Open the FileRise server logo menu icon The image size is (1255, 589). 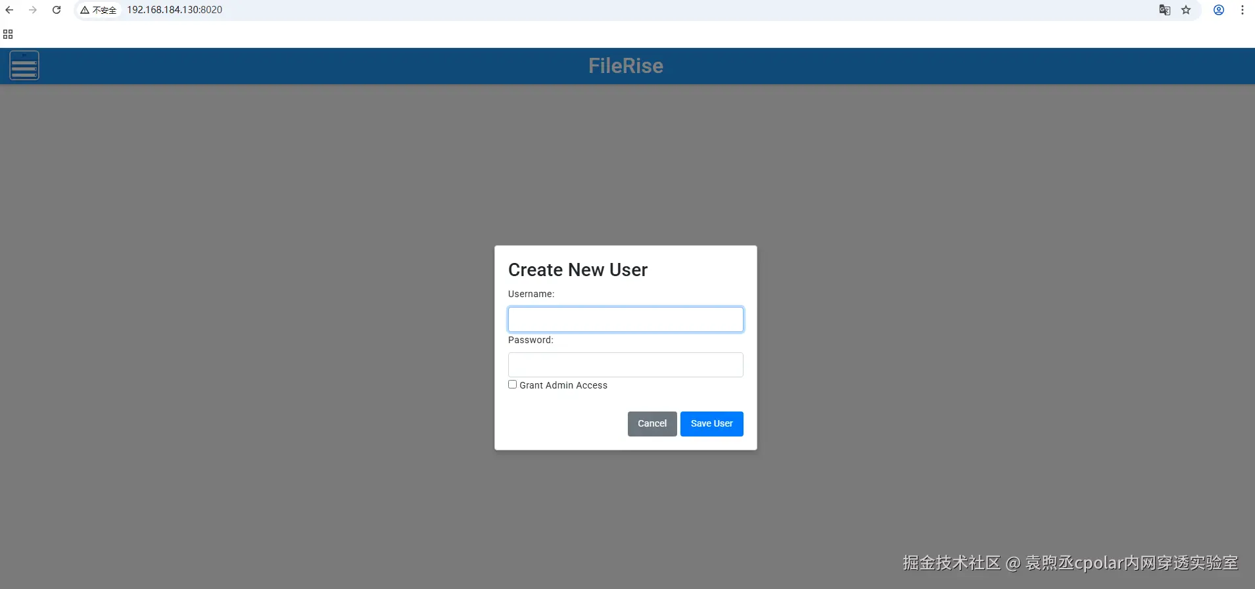click(x=24, y=66)
